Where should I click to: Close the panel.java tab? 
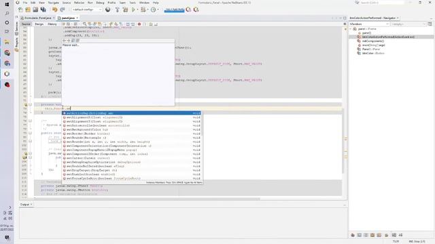pos(77,18)
